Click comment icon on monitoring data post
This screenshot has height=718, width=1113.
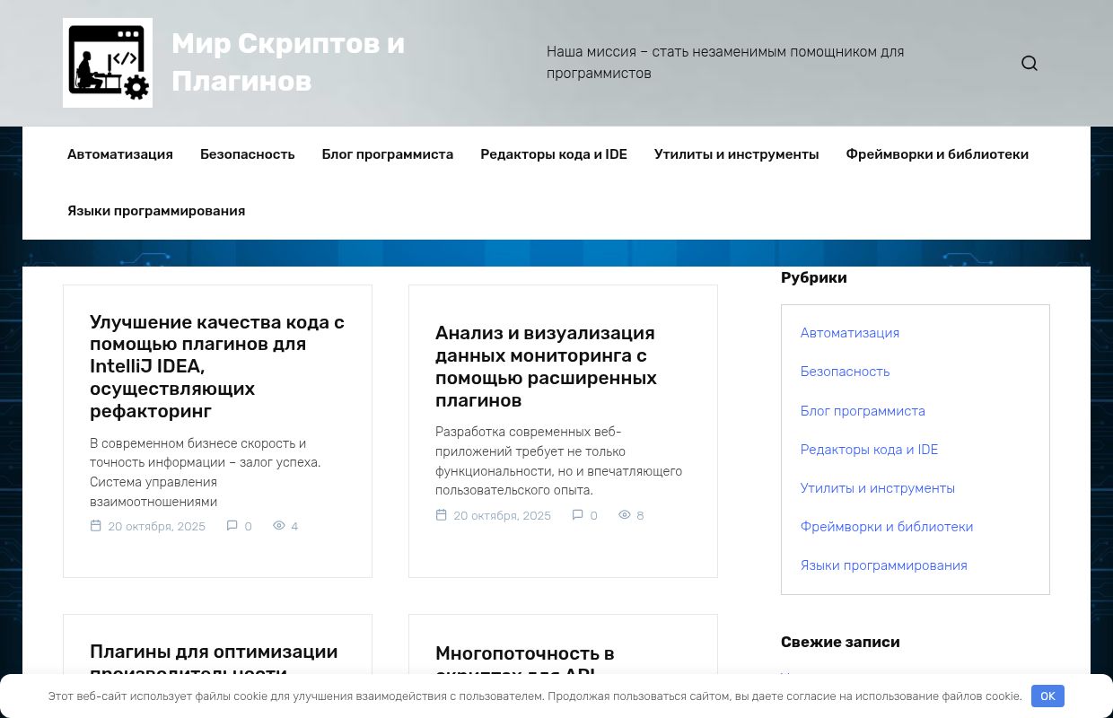point(578,515)
